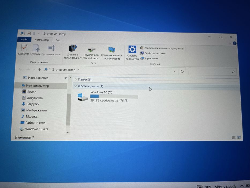This screenshot has width=250, height=188.
Task: Refresh the current folder view
Action: [182, 71]
